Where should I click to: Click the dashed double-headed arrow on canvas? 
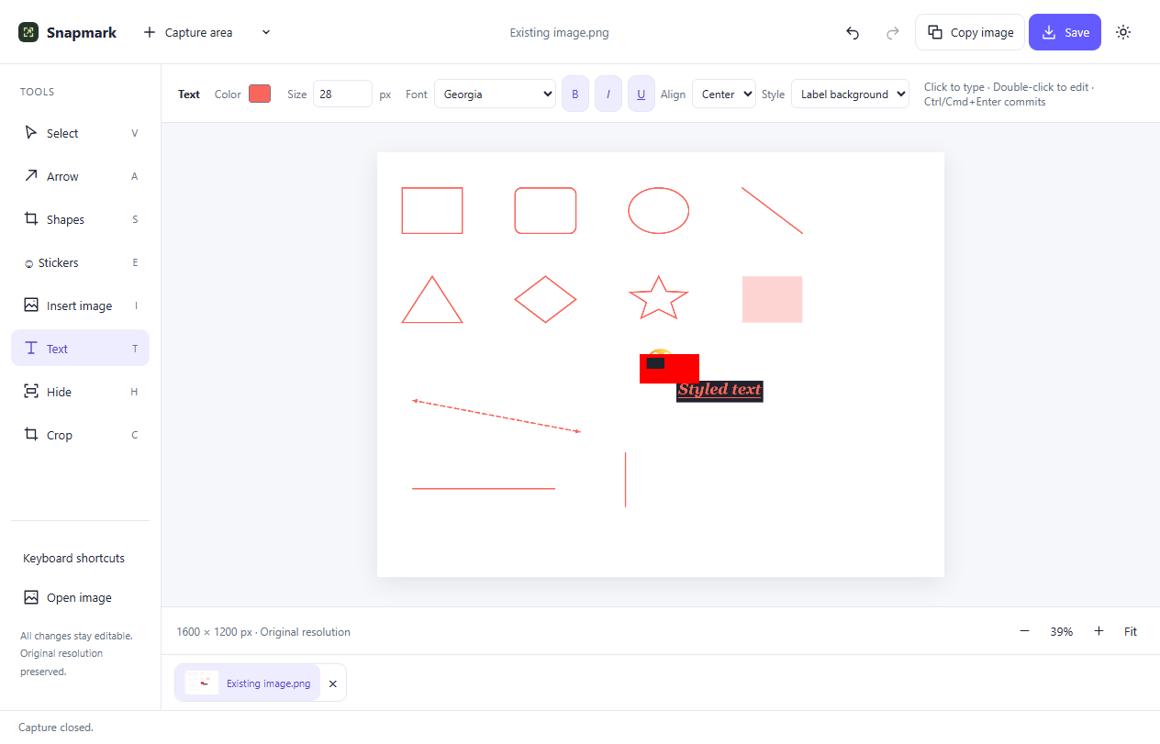click(496, 416)
